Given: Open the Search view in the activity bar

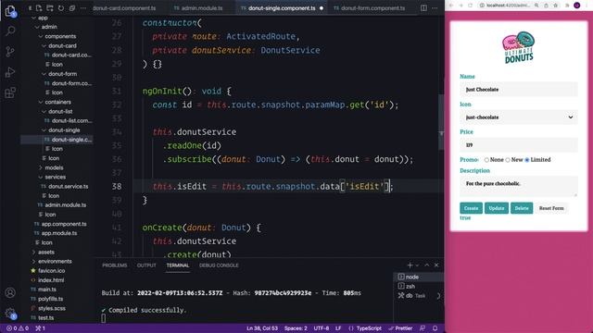Looking at the screenshot, I should pyautogui.click(x=10, y=31).
